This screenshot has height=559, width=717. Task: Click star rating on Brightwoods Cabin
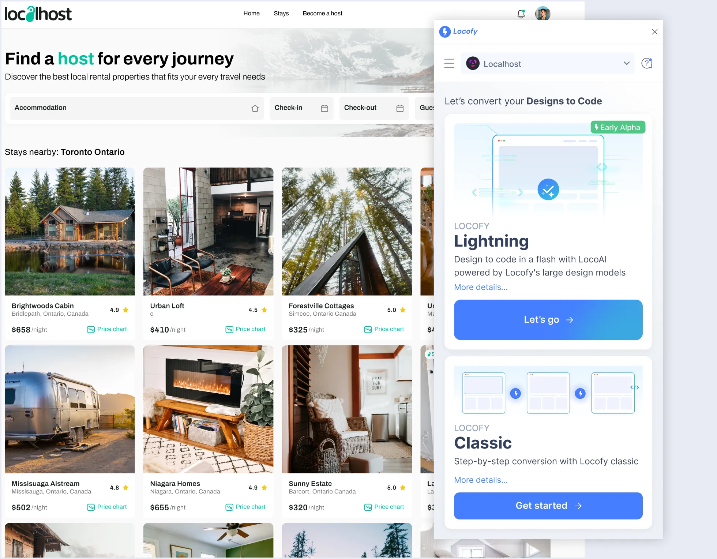pos(125,310)
